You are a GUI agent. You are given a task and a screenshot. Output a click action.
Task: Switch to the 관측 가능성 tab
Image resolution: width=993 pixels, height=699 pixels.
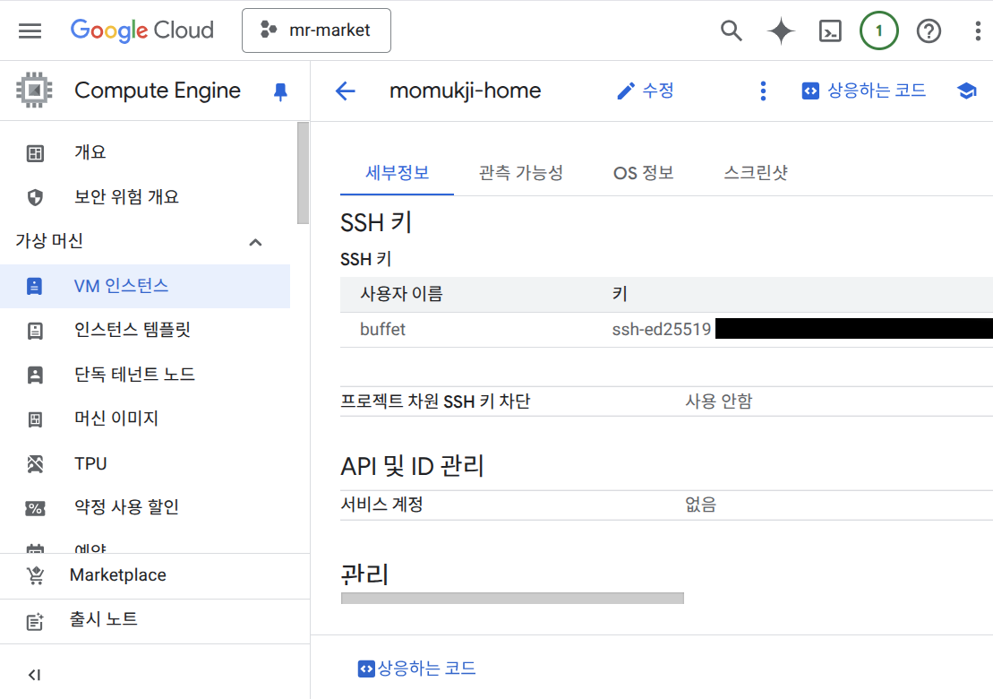tap(520, 173)
